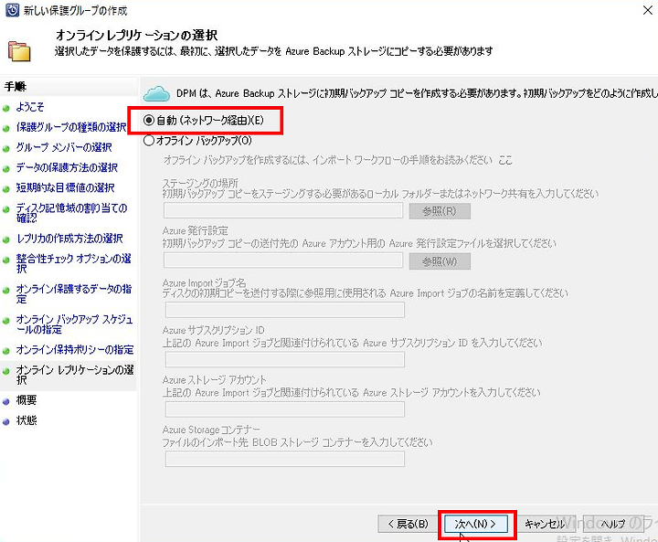The width and height of the screenshot is (658, 542).
Task: Open help via the ヘルプ button
Action: [x=613, y=524]
